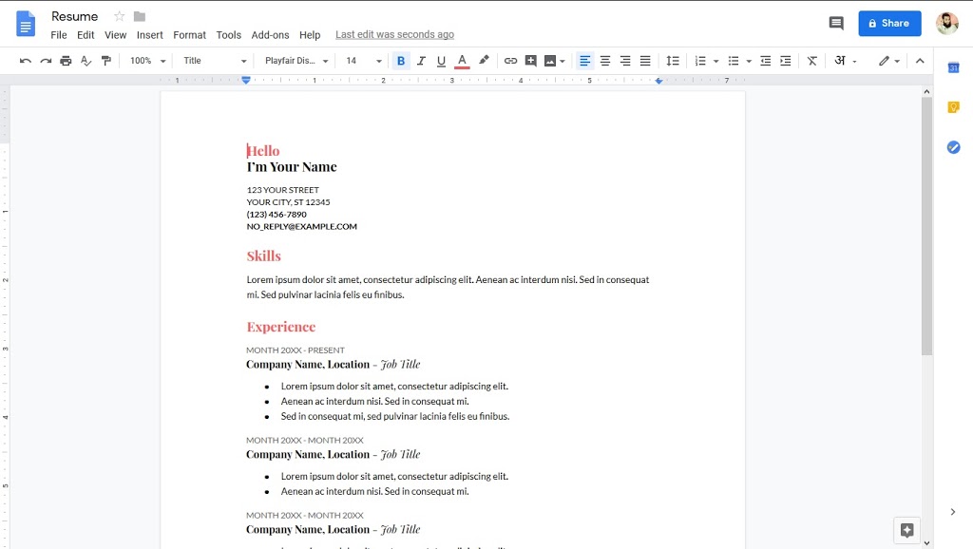Open Google Calendar side panel
The height and width of the screenshot is (549, 973).
pyautogui.click(x=954, y=67)
